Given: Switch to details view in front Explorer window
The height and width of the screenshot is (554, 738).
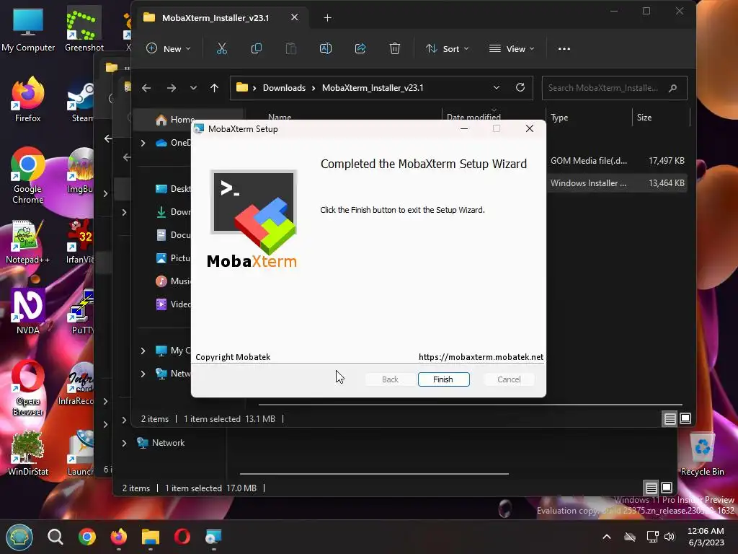Looking at the screenshot, I should [x=670, y=418].
